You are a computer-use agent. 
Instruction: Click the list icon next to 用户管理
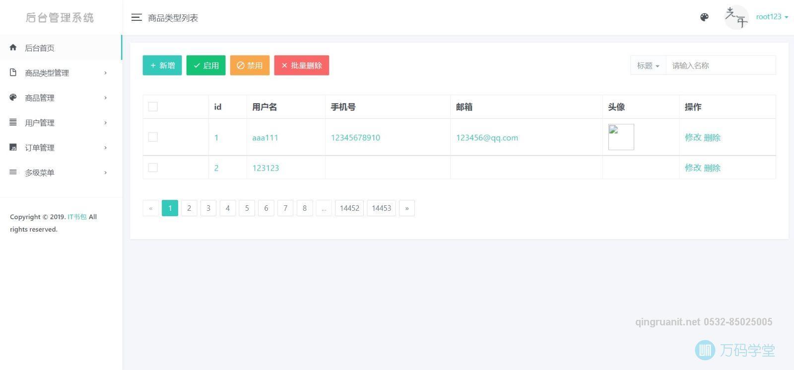tap(13, 122)
